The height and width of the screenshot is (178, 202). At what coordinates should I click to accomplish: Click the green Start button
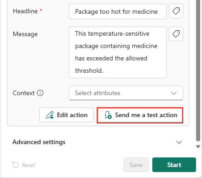click(x=174, y=165)
